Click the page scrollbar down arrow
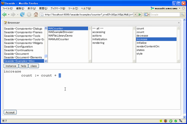Image resolution: width=187 pixels, height=124 pixels. pos(184,117)
